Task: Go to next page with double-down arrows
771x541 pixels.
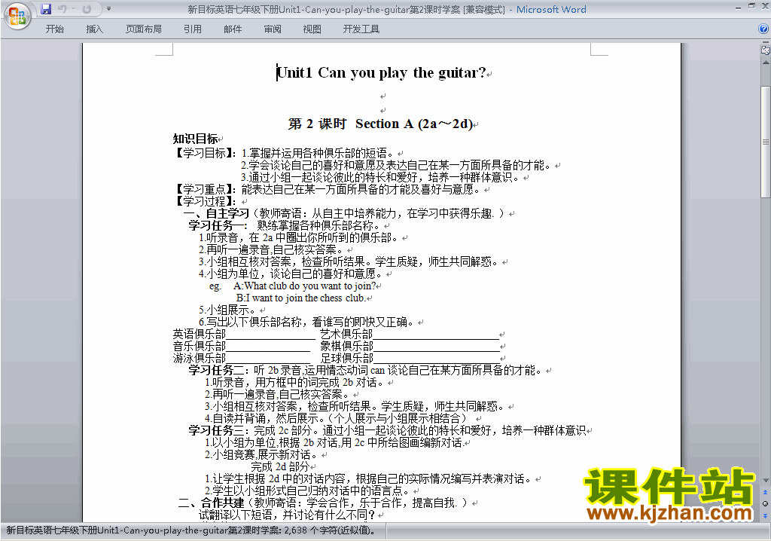Action: click(x=765, y=515)
